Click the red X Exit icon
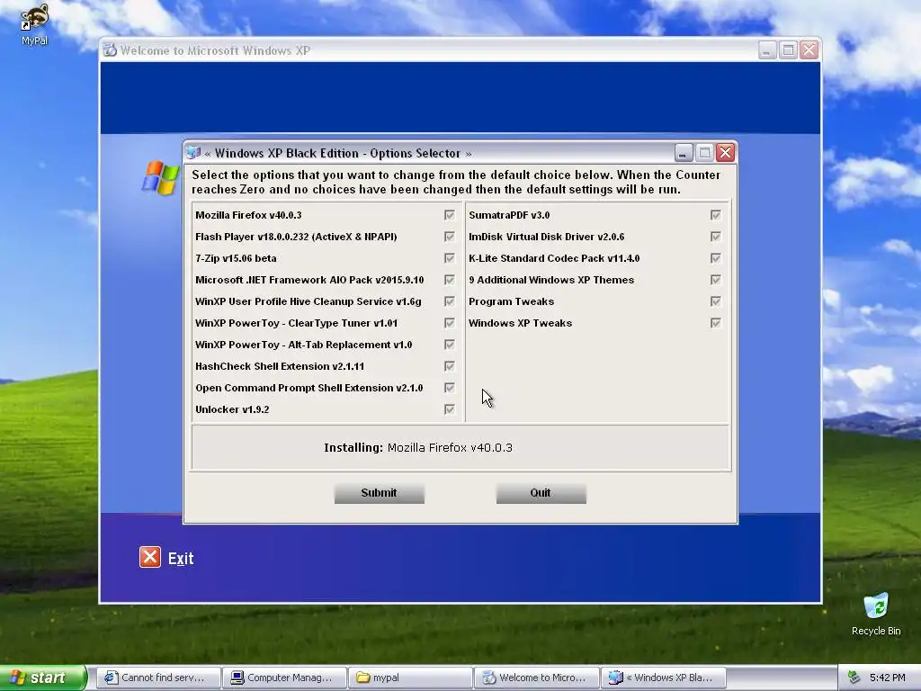This screenshot has height=691, width=921. point(150,557)
